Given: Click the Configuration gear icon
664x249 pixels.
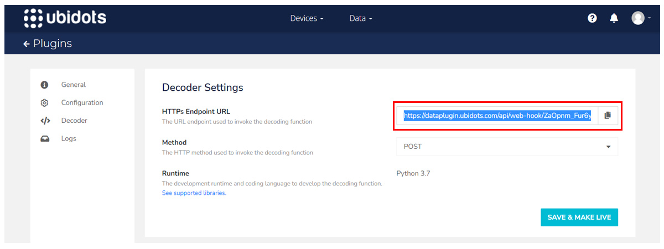Looking at the screenshot, I should point(45,103).
